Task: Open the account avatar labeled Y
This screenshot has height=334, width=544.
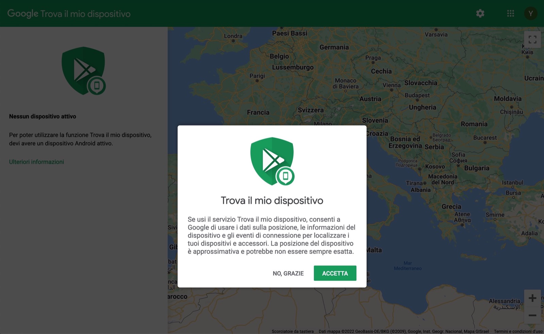Action: click(531, 14)
